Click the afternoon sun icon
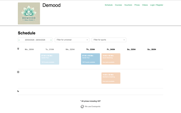This screenshot has height=113, width=181. pos(18,72)
